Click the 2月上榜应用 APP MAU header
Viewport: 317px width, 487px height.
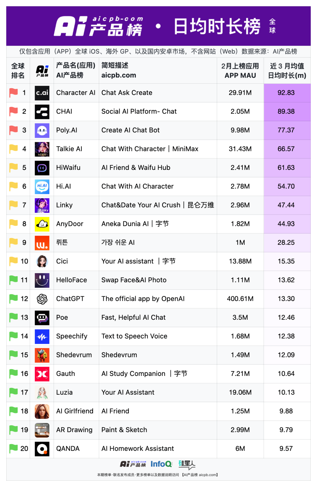pos(240,71)
